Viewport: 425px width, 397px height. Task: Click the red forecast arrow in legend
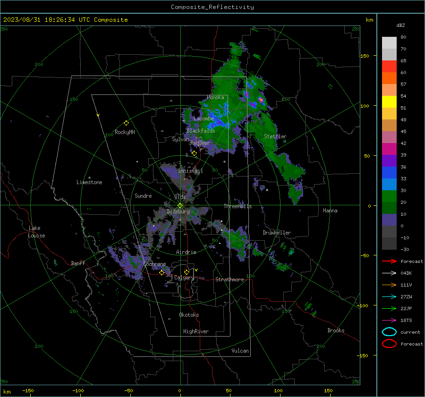(x=389, y=261)
